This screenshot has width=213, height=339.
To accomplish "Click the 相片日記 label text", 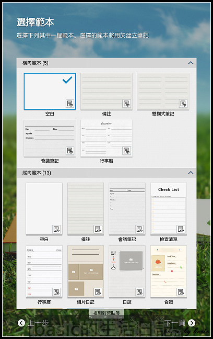I will [86, 302].
